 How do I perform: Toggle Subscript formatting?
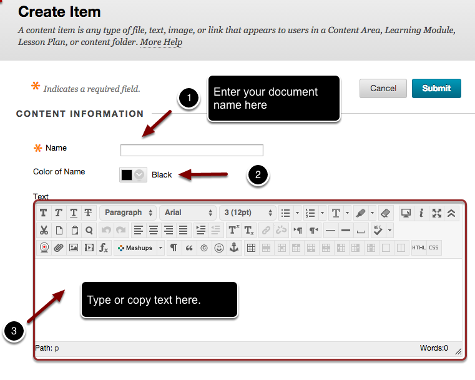point(248,231)
